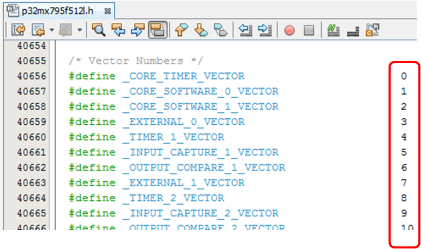The width and height of the screenshot is (421, 249).
Task: Click _INPUT_CAPTURE_2_VECTOR macro name
Action: pos(200,213)
